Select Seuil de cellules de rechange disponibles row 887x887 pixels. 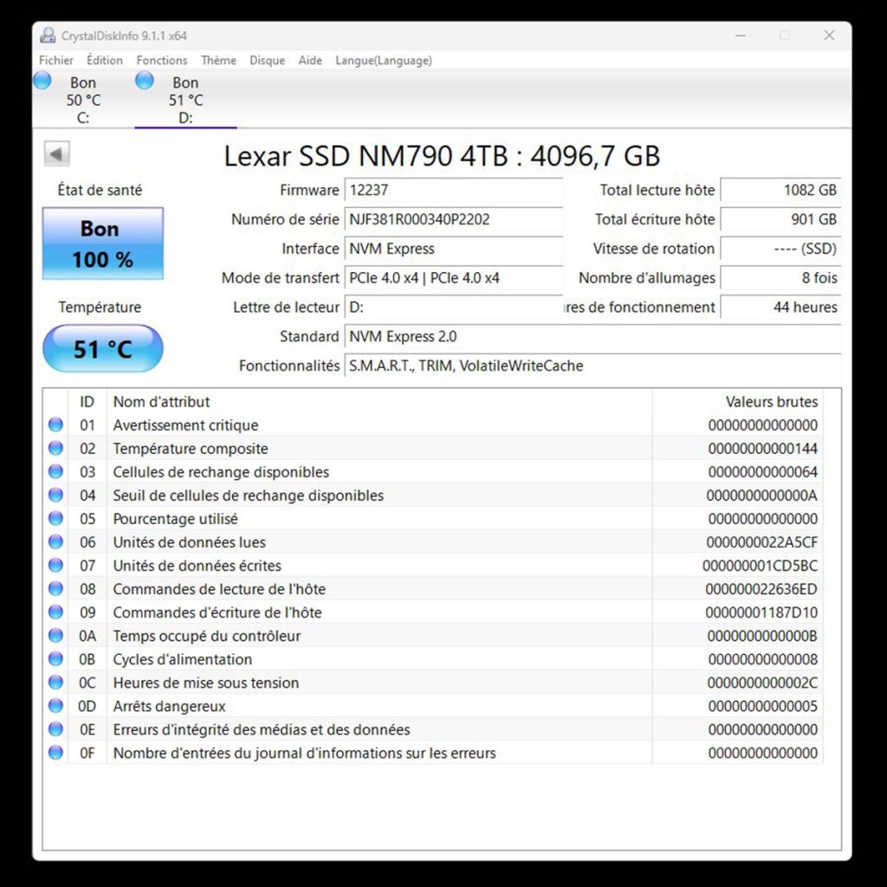[433, 495]
